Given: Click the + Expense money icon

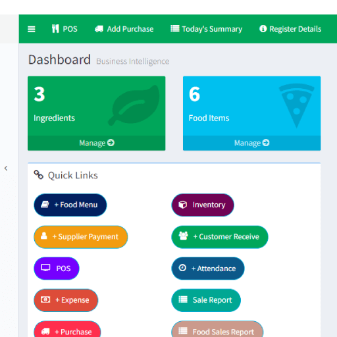Looking at the screenshot, I should click(x=45, y=299).
